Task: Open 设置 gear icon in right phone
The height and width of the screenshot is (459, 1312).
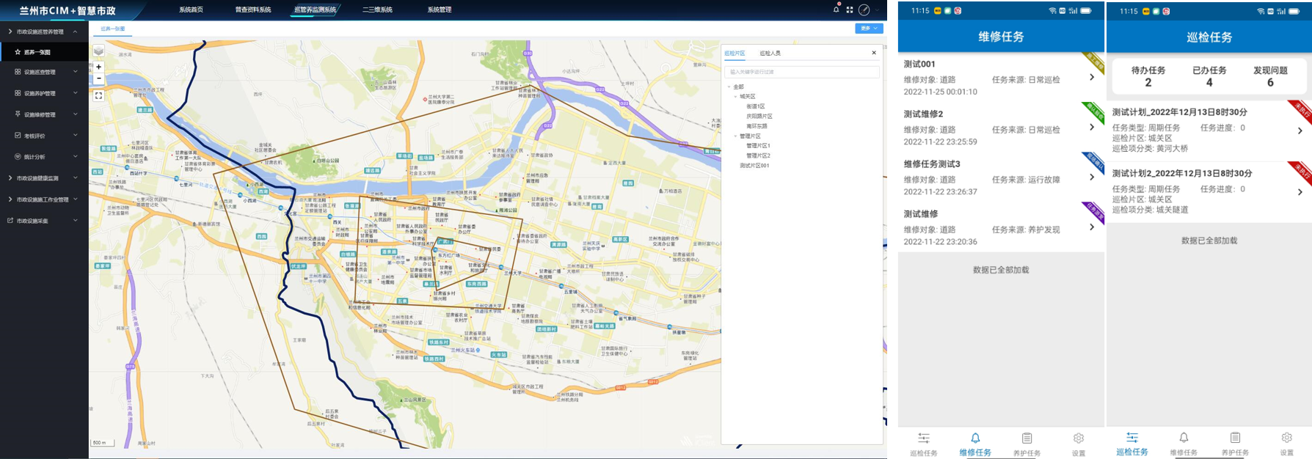Action: pyautogui.click(x=1286, y=438)
